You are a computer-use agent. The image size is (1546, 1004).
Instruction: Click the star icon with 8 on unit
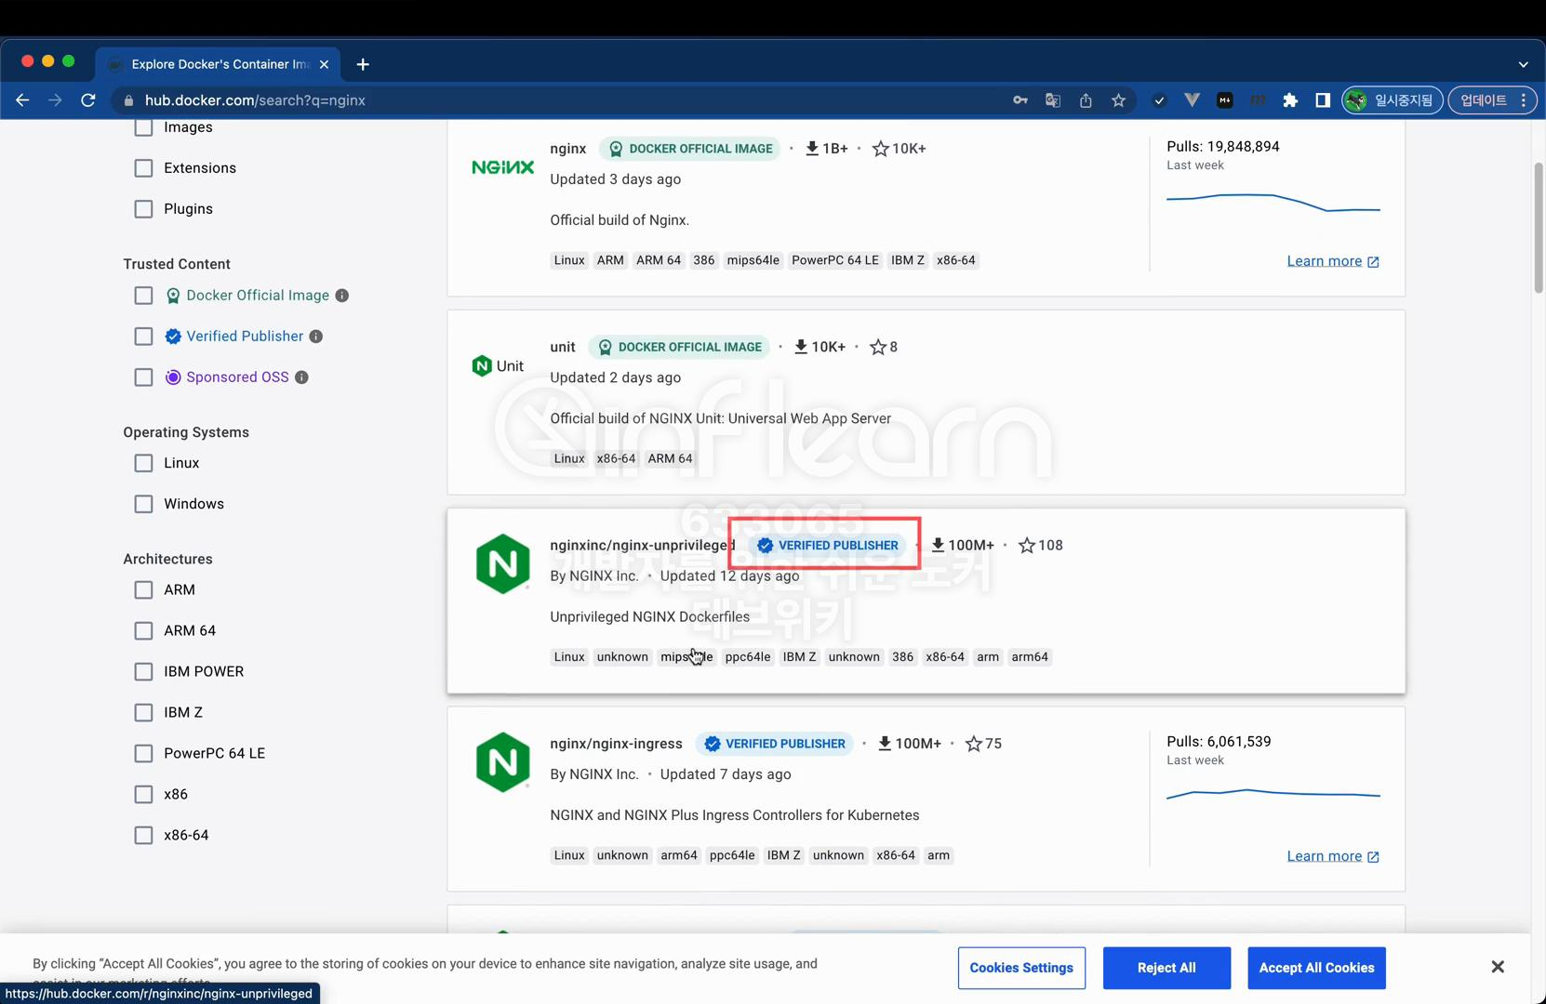(877, 347)
